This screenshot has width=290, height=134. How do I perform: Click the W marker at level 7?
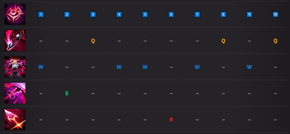197,67
